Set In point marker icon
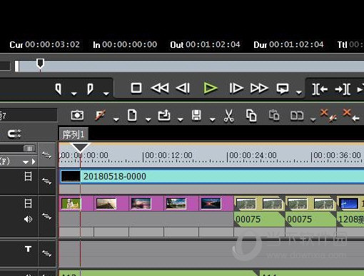This screenshot has height=276, width=364. pos(59,89)
